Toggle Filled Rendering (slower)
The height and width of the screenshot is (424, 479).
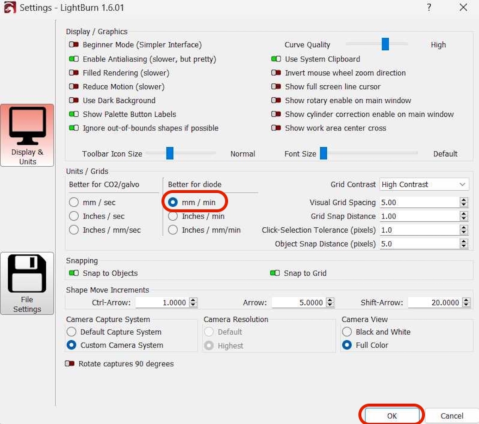point(74,73)
